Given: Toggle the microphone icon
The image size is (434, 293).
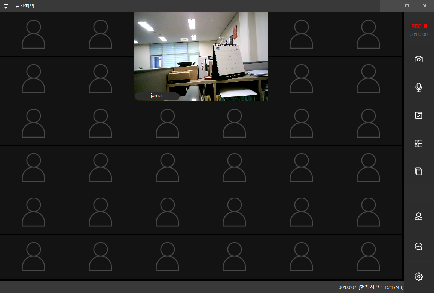Looking at the screenshot, I should pos(419,87).
